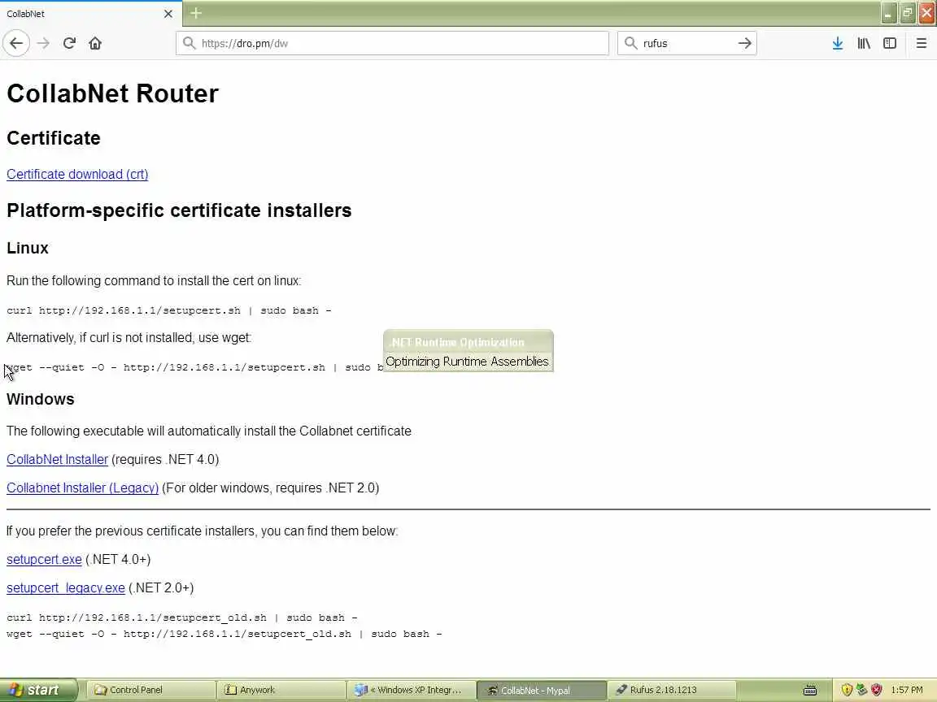Open a new browser tab

click(x=196, y=13)
